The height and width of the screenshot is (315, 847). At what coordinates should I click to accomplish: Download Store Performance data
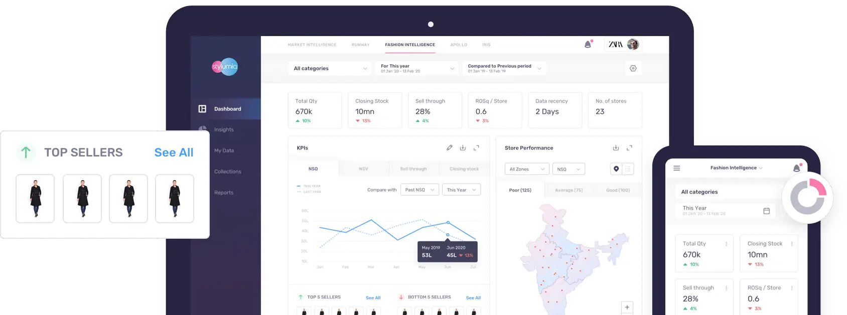point(616,147)
